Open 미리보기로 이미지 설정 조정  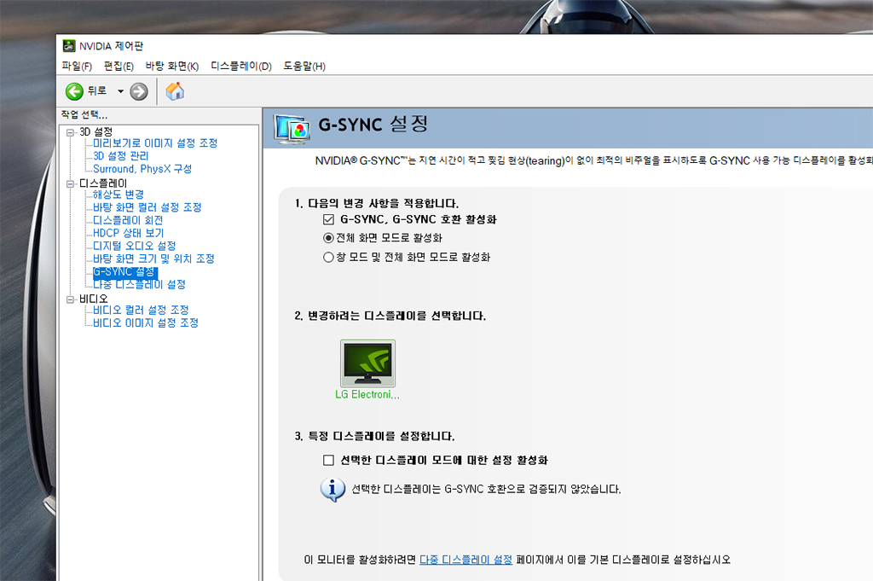155,143
